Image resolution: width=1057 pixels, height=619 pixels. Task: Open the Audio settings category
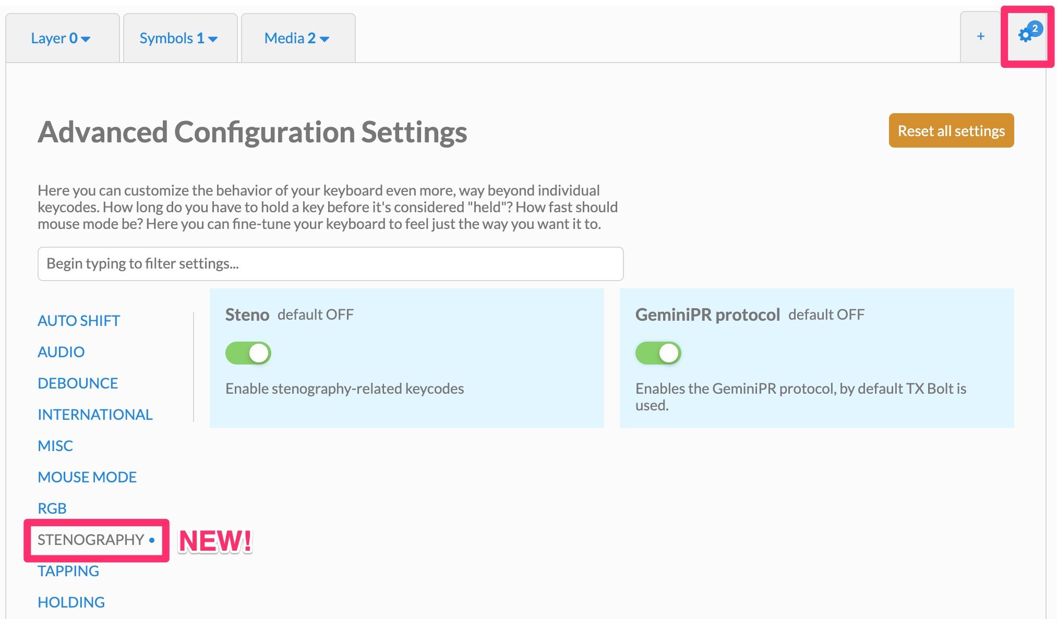tap(61, 352)
